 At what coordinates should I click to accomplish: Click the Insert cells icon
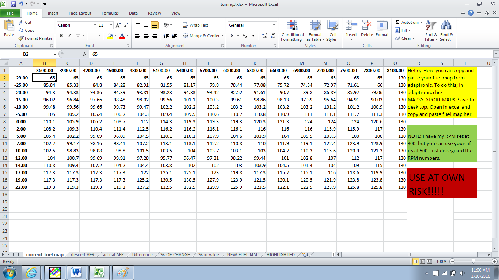[x=351, y=26]
